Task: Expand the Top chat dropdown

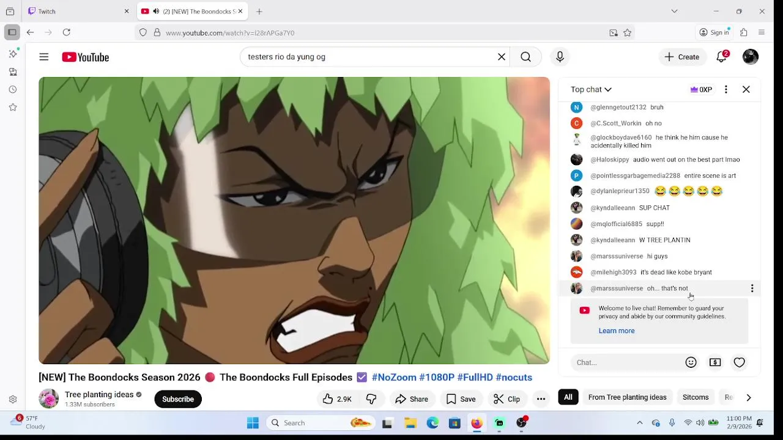Action: coord(591,89)
